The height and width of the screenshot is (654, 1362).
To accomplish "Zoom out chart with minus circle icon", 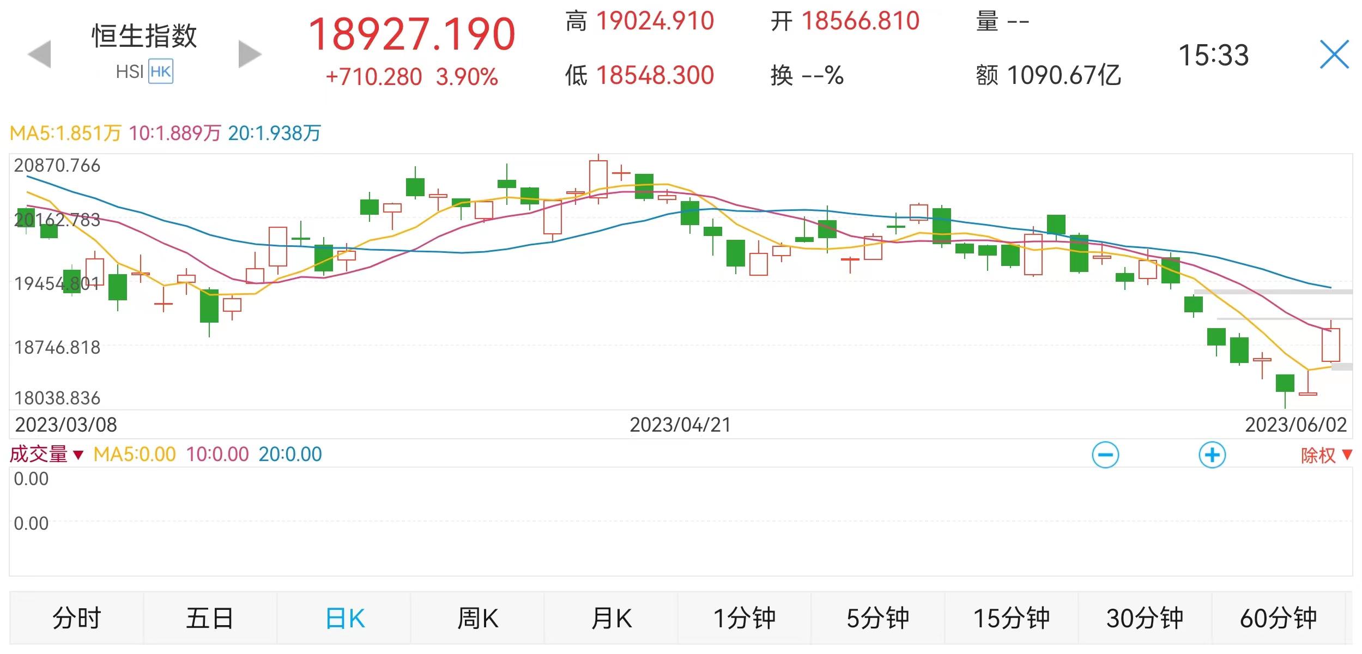I will point(1105,455).
